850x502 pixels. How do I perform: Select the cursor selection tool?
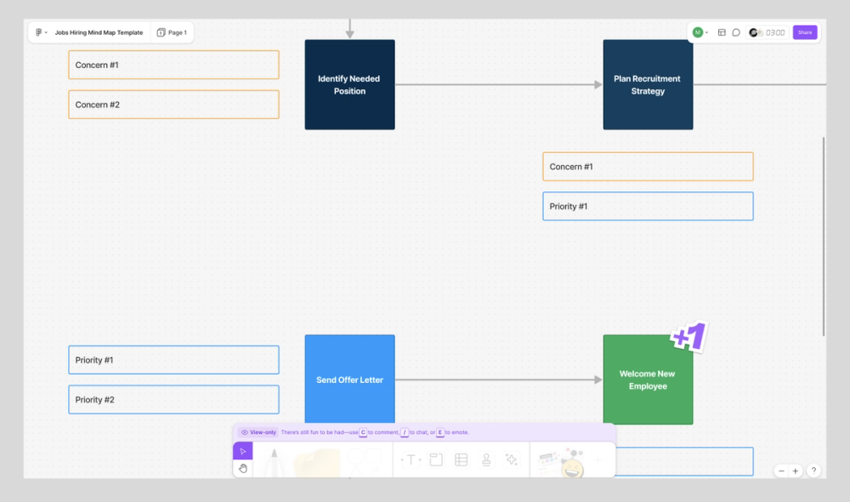[242, 451]
